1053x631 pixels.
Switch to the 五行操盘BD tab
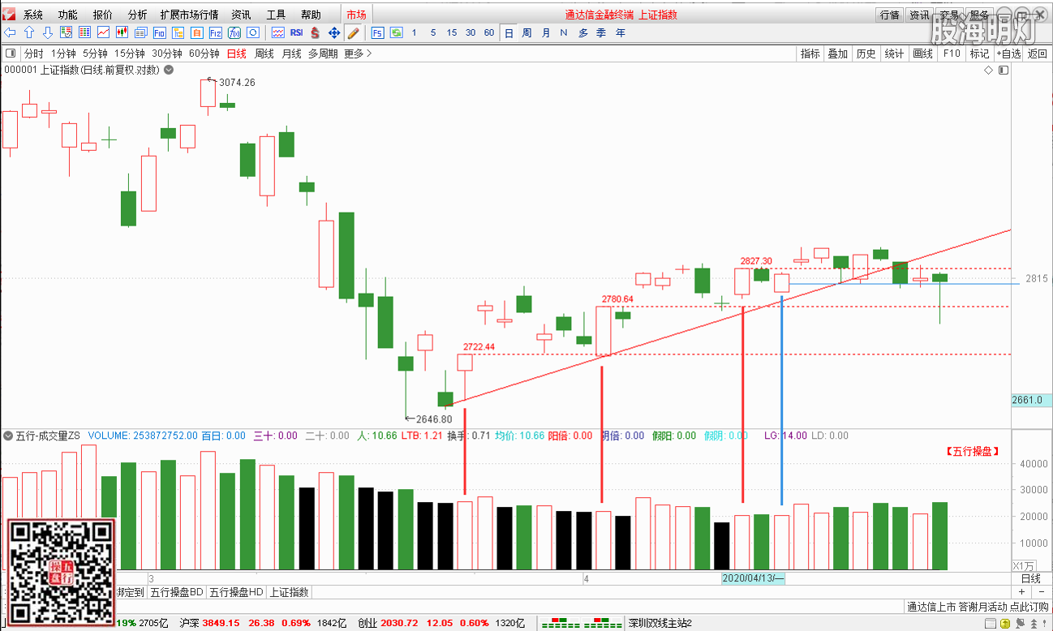[176, 592]
